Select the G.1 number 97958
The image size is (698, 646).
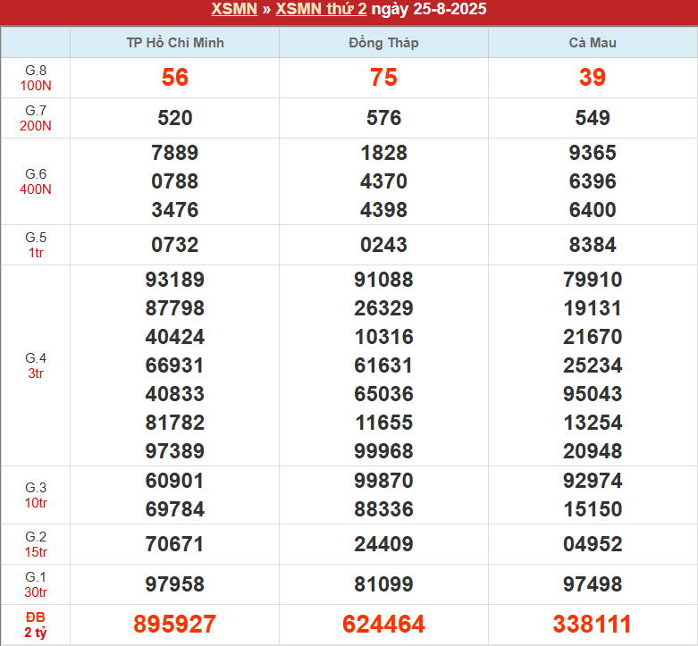click(x=175, y=584)
